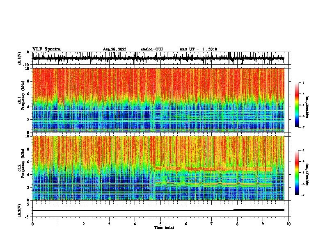Click the time axis tick label "2"
The width and height of the screenshot is (325, 251).
[84, 224]
